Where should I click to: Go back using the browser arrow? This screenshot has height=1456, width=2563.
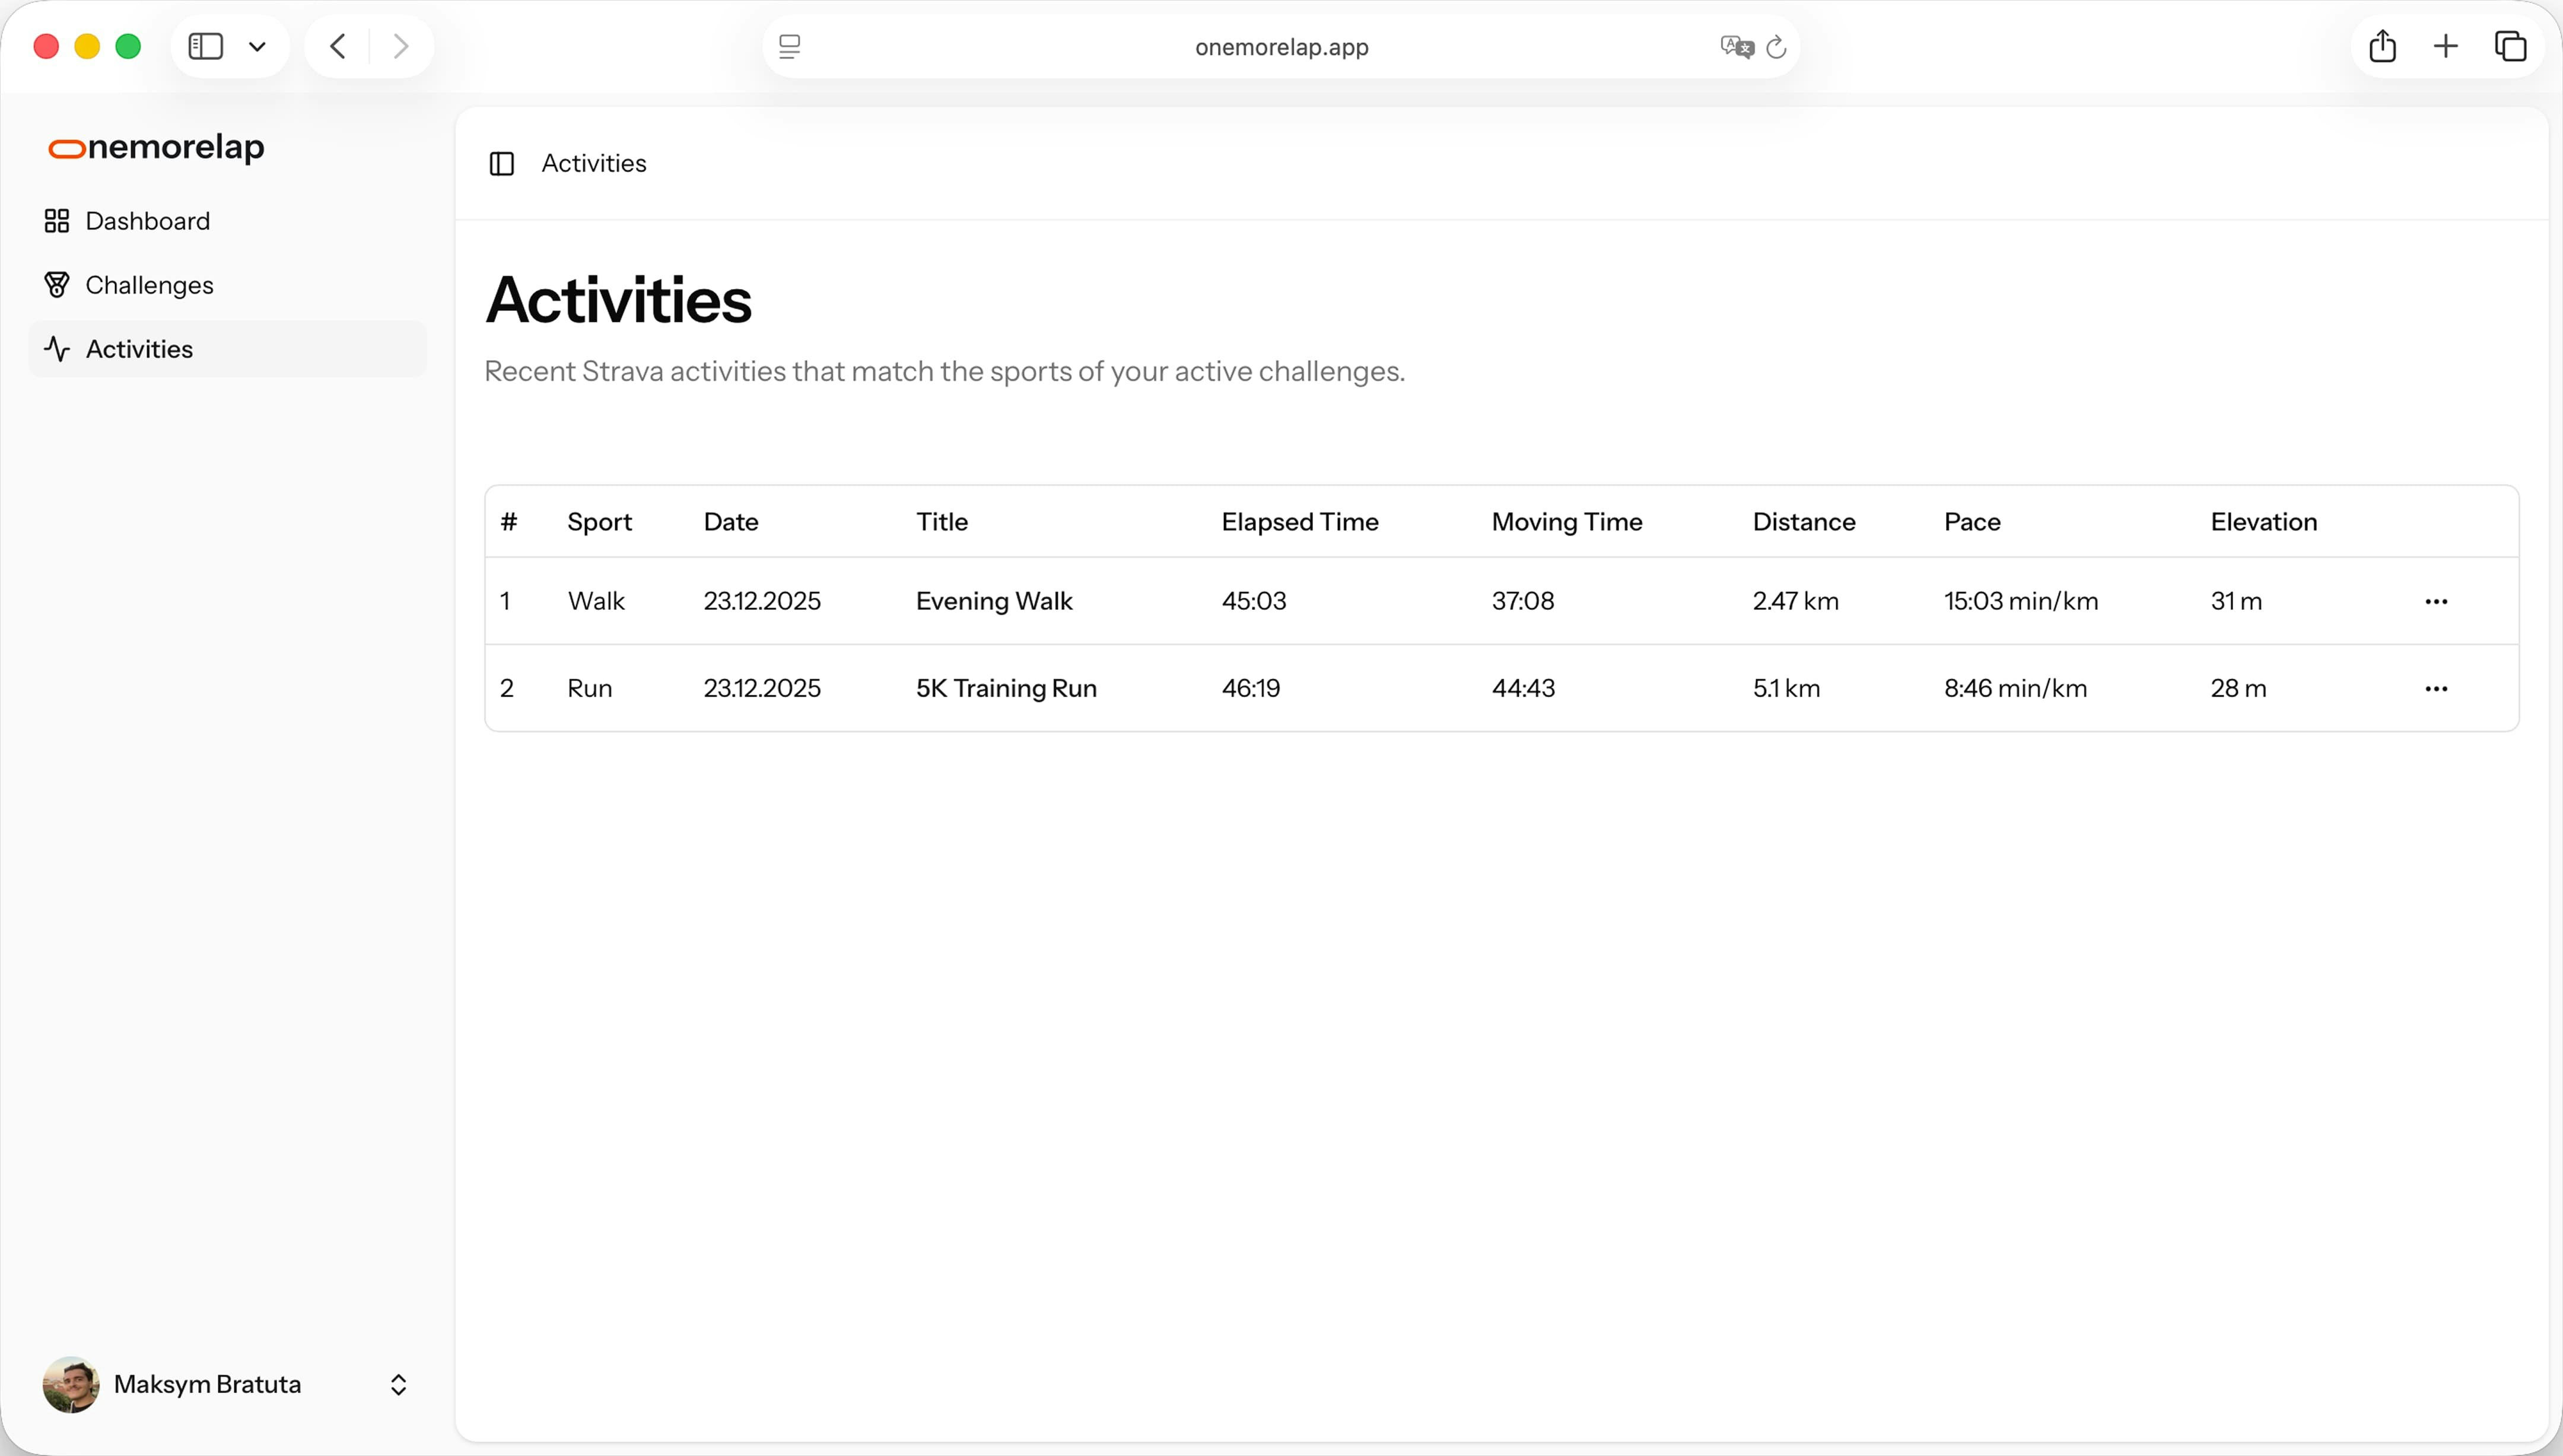pyautogui.click(x=338, y=46)
